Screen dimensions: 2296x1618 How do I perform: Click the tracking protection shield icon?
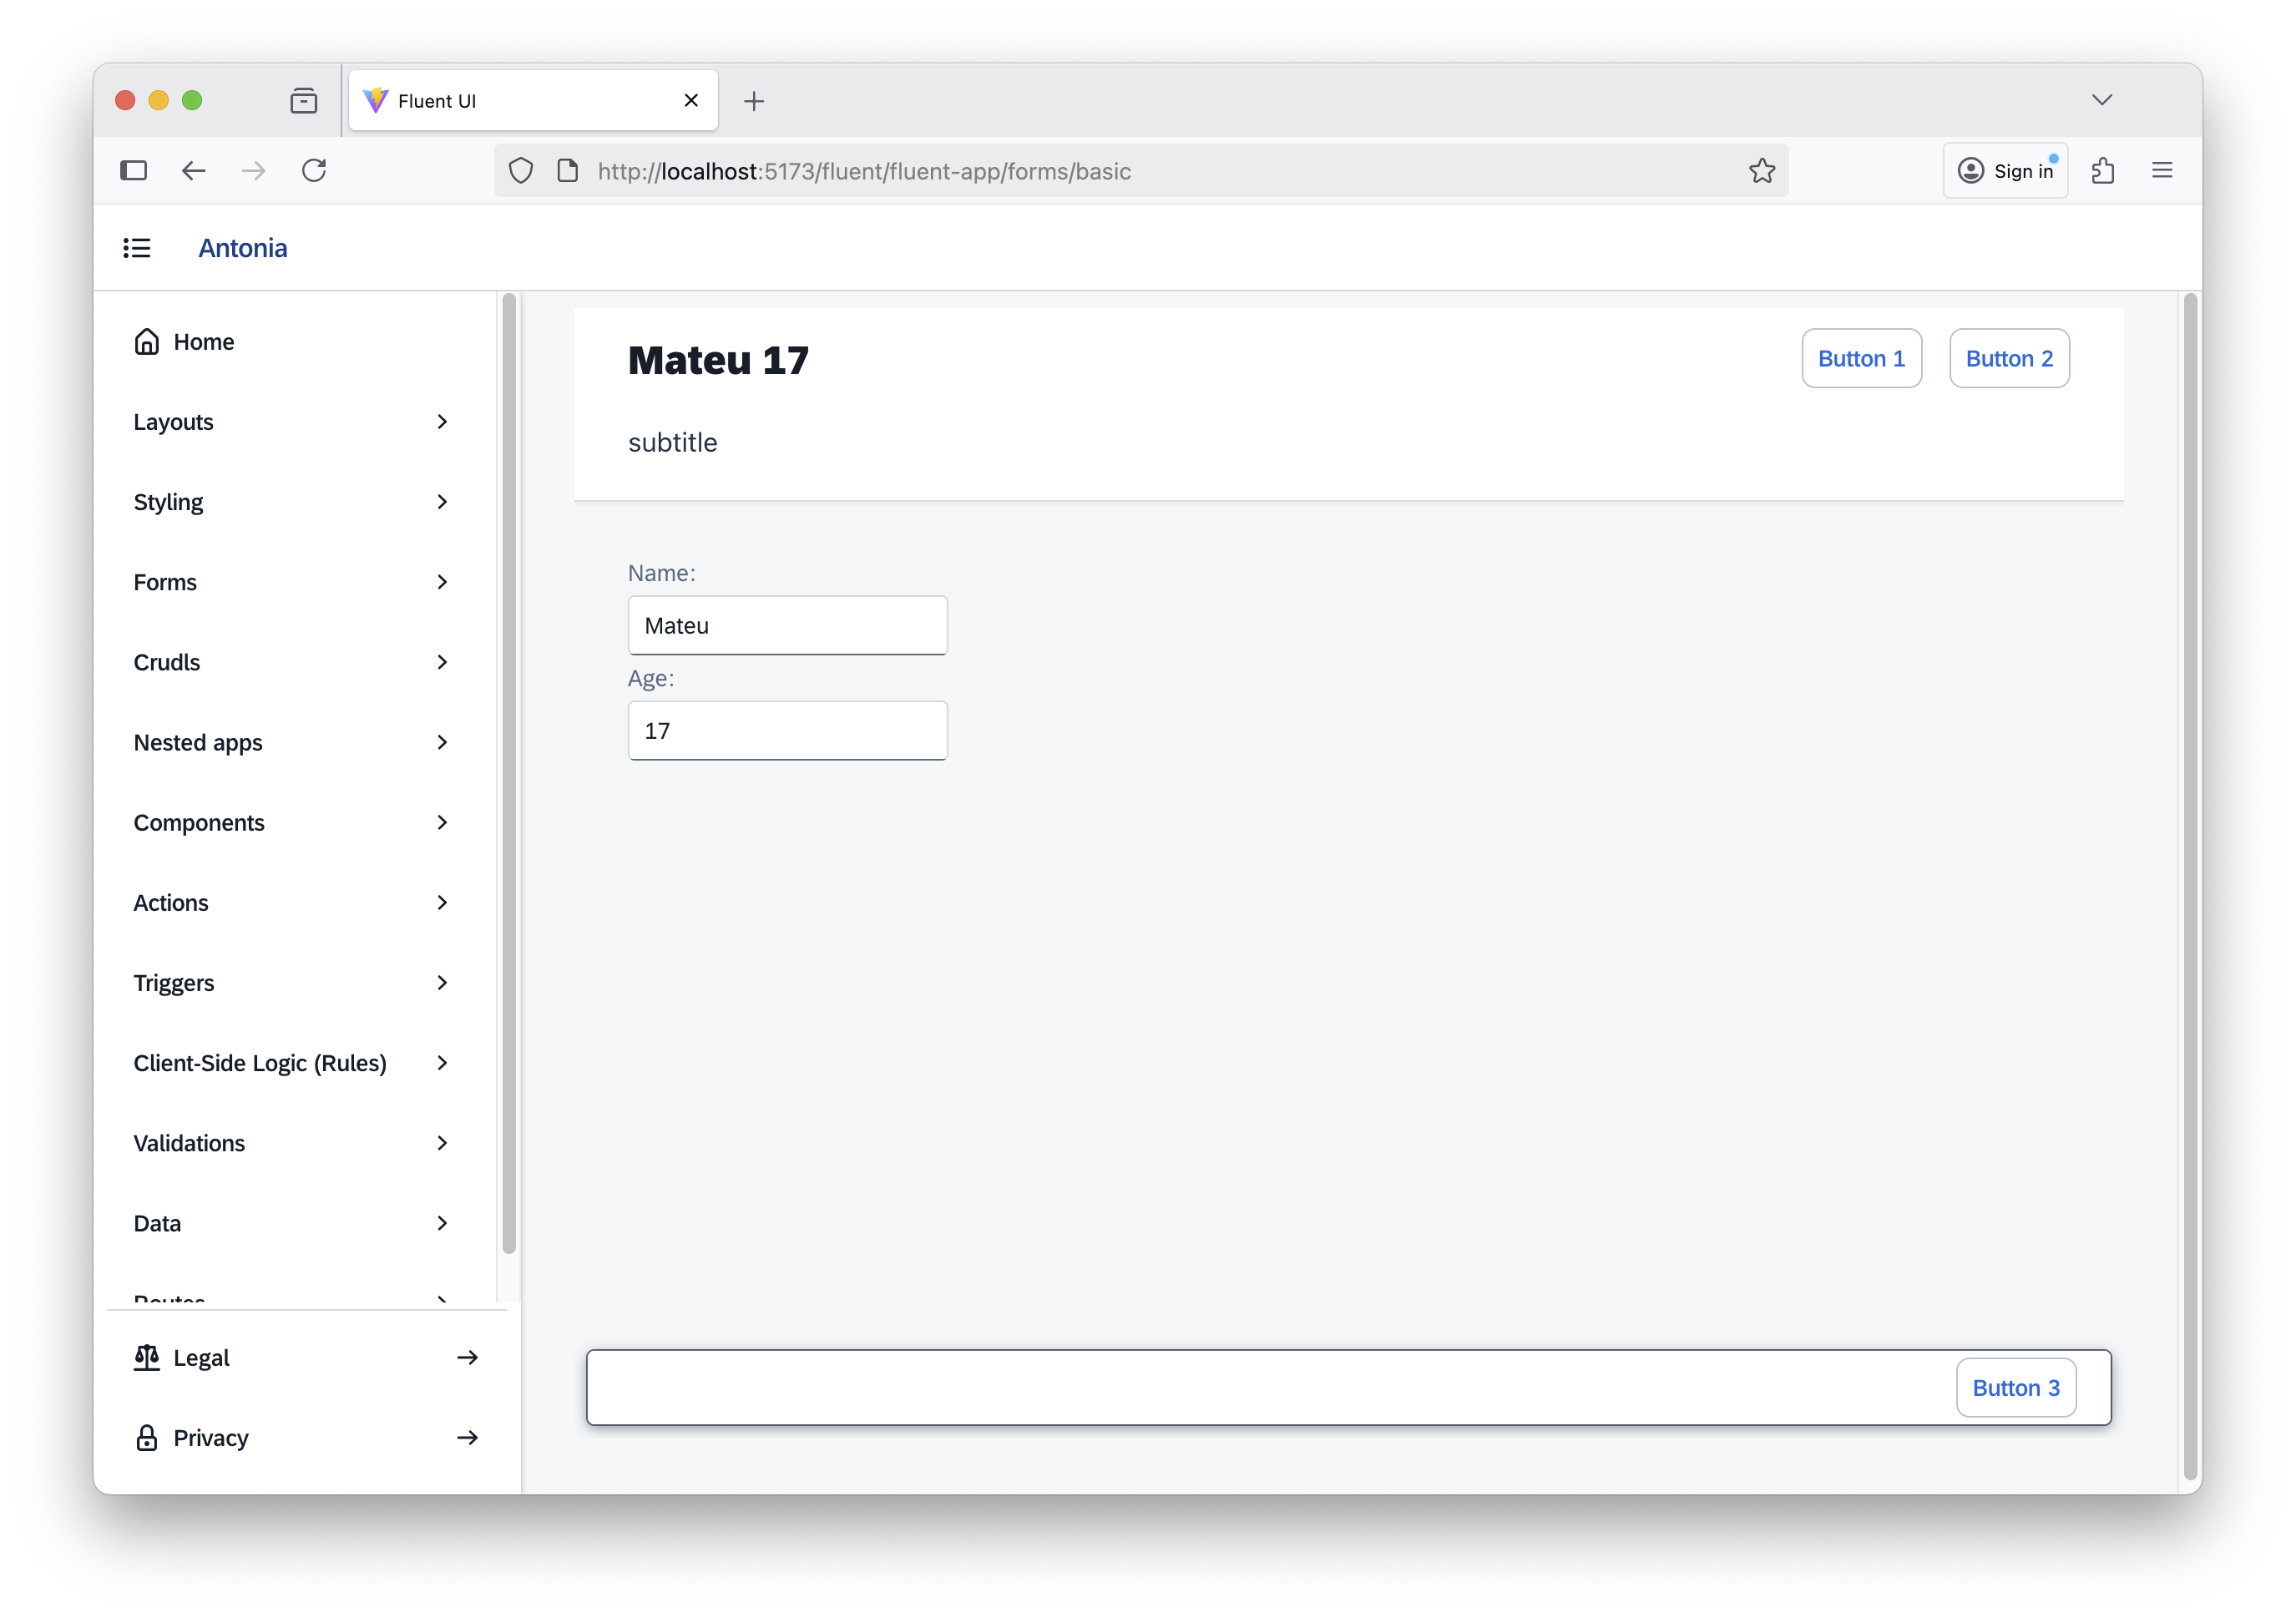[x=520, y=171]
